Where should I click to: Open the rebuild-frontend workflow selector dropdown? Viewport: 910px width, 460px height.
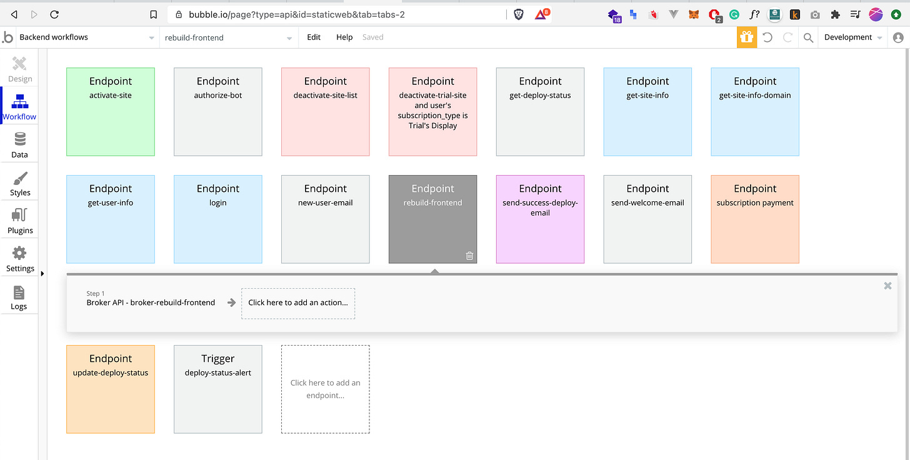(x=289, y=37)
